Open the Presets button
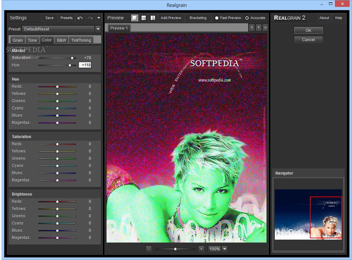 click(66, 18)
